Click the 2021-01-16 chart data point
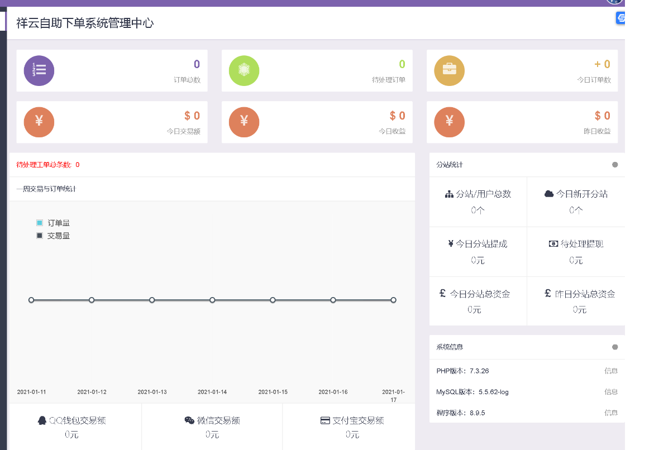Viewport: 654px width, 450px height. (333, 300)
